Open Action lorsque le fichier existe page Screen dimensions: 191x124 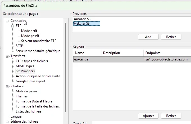pos(38,76)
